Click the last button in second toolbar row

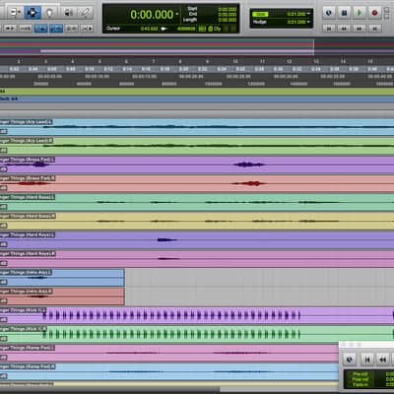pos(87,29)
